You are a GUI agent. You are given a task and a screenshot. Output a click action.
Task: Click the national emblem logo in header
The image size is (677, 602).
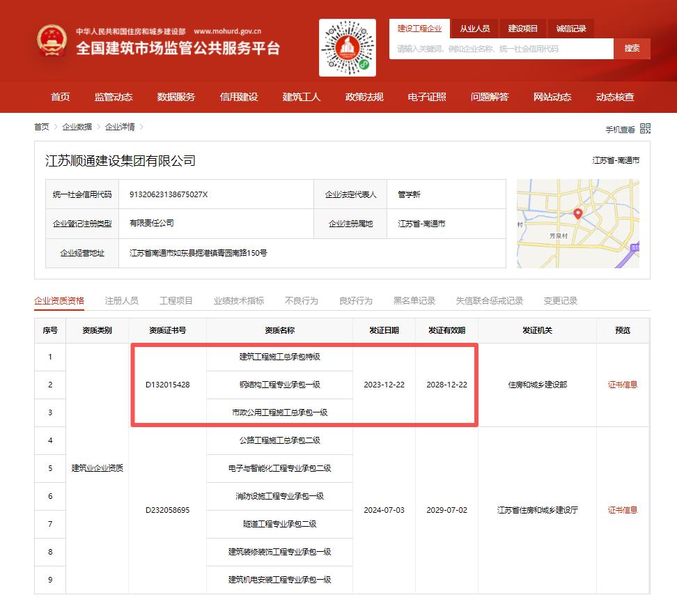click(52, 41)
